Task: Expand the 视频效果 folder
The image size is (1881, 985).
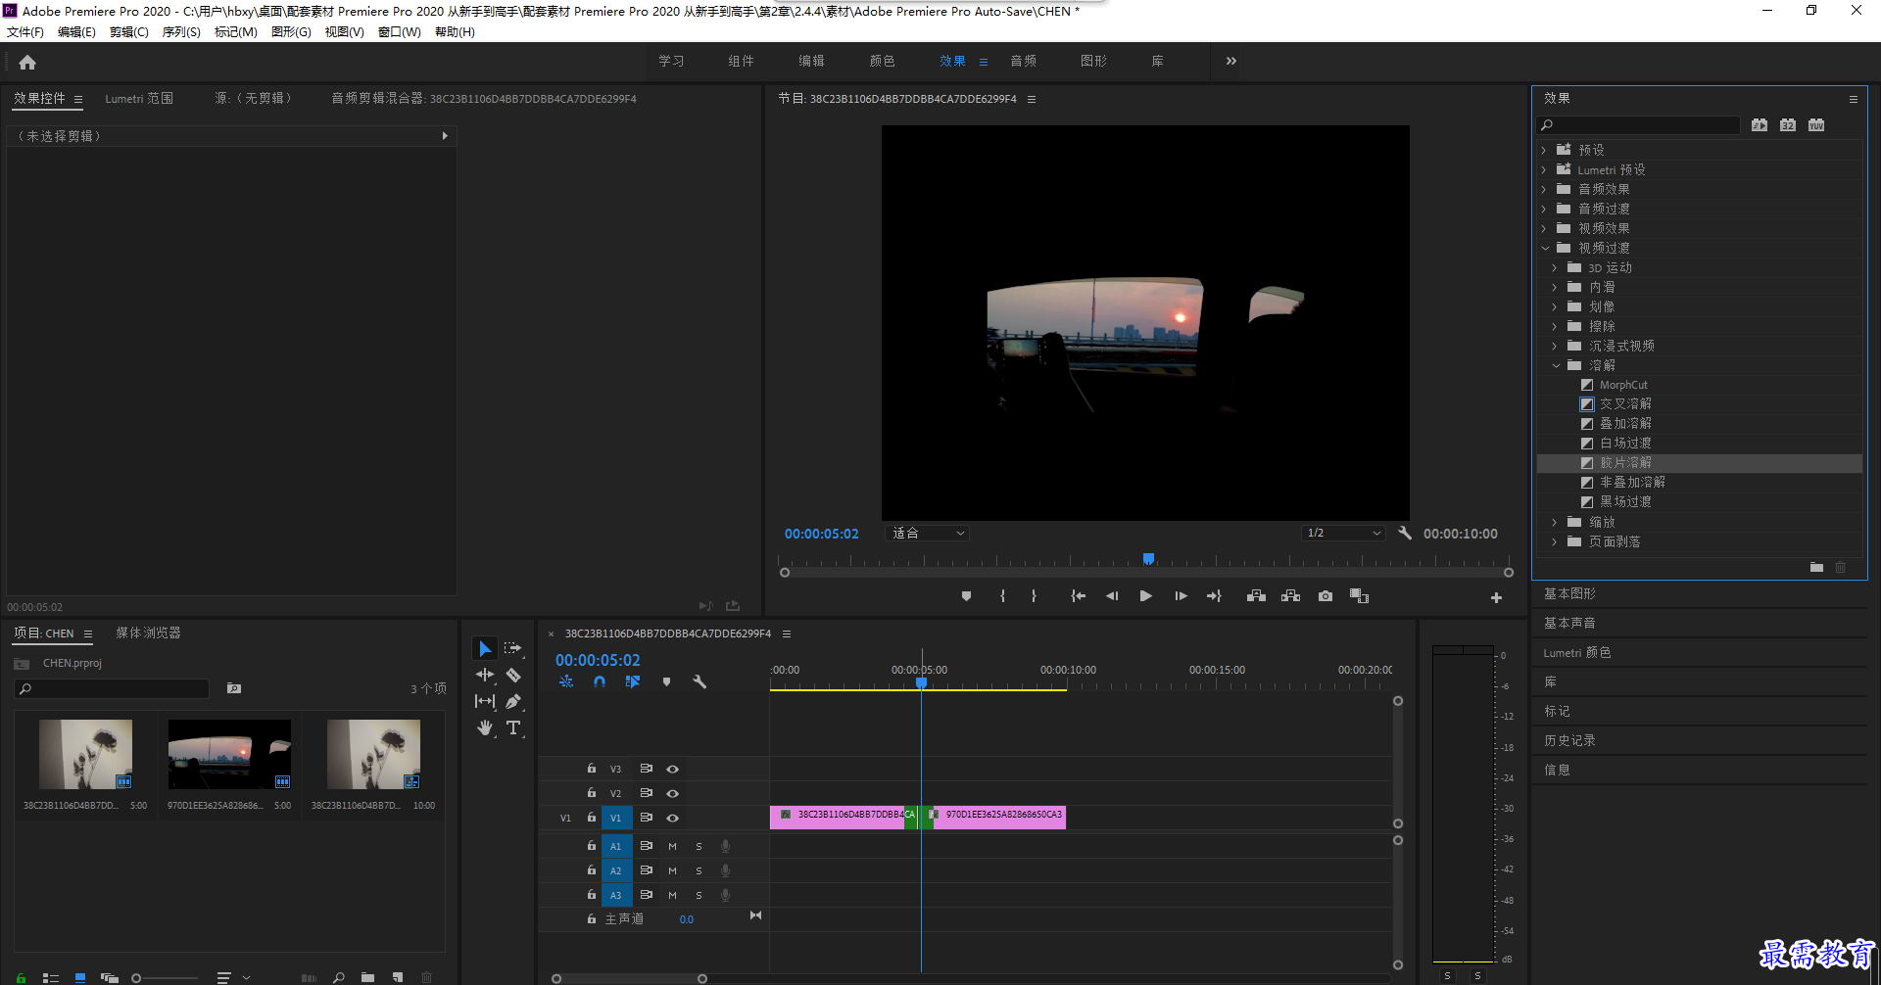Action: point(1544,229)
